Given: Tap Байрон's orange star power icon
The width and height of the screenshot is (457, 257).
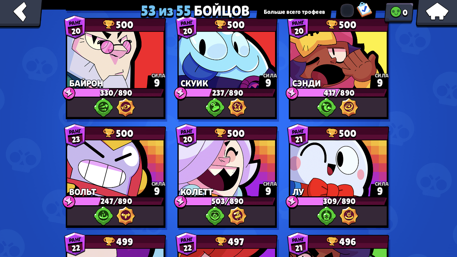Looking at the screenshot, I should coord(126,108).
